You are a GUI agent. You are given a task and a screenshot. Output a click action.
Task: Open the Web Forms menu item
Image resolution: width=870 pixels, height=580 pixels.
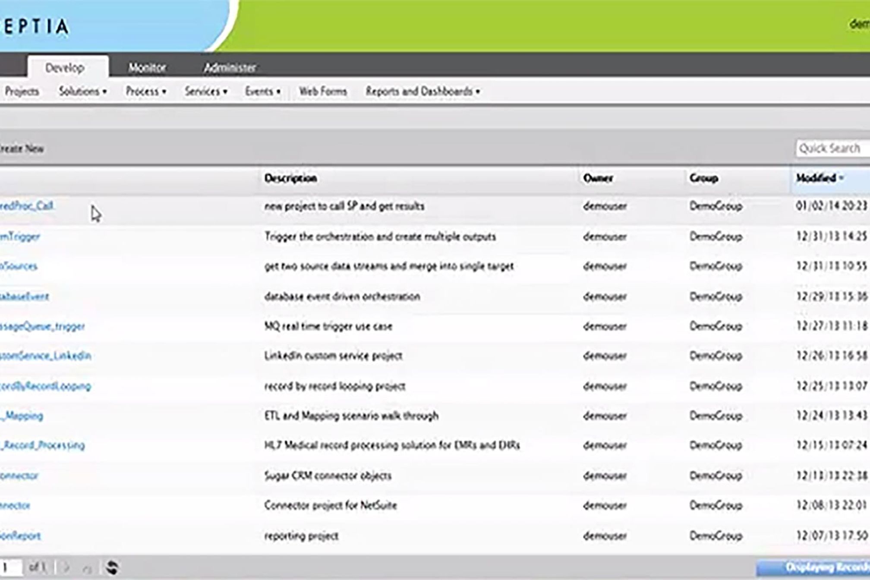click(323, 91)
